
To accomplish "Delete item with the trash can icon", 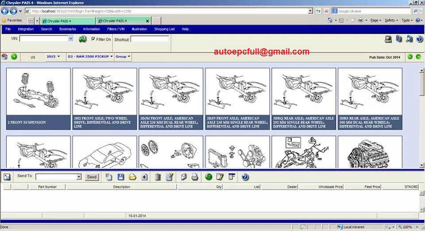I will click(x=158, y=177).
